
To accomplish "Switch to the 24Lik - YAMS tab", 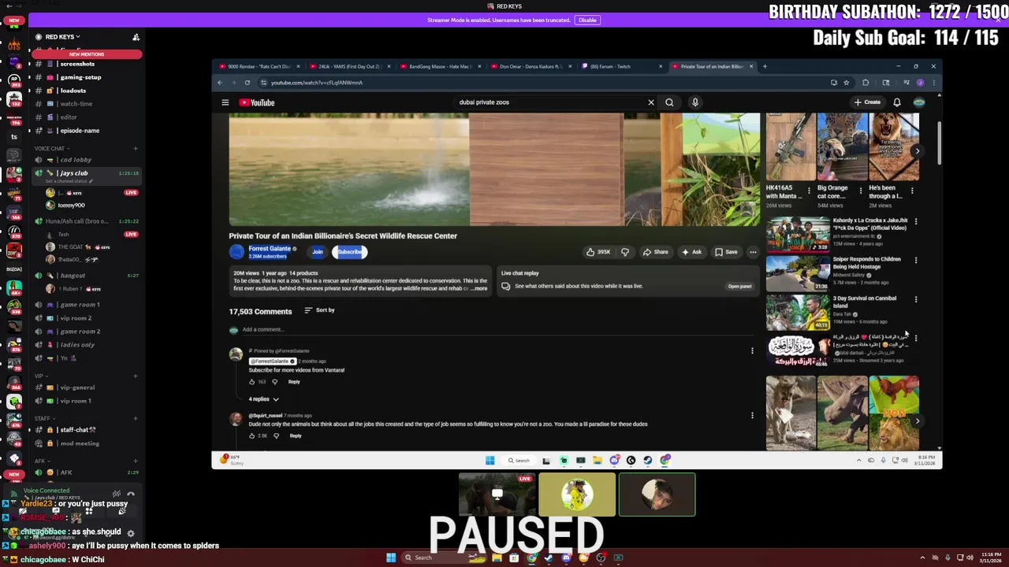I will (x=349, y=66).
